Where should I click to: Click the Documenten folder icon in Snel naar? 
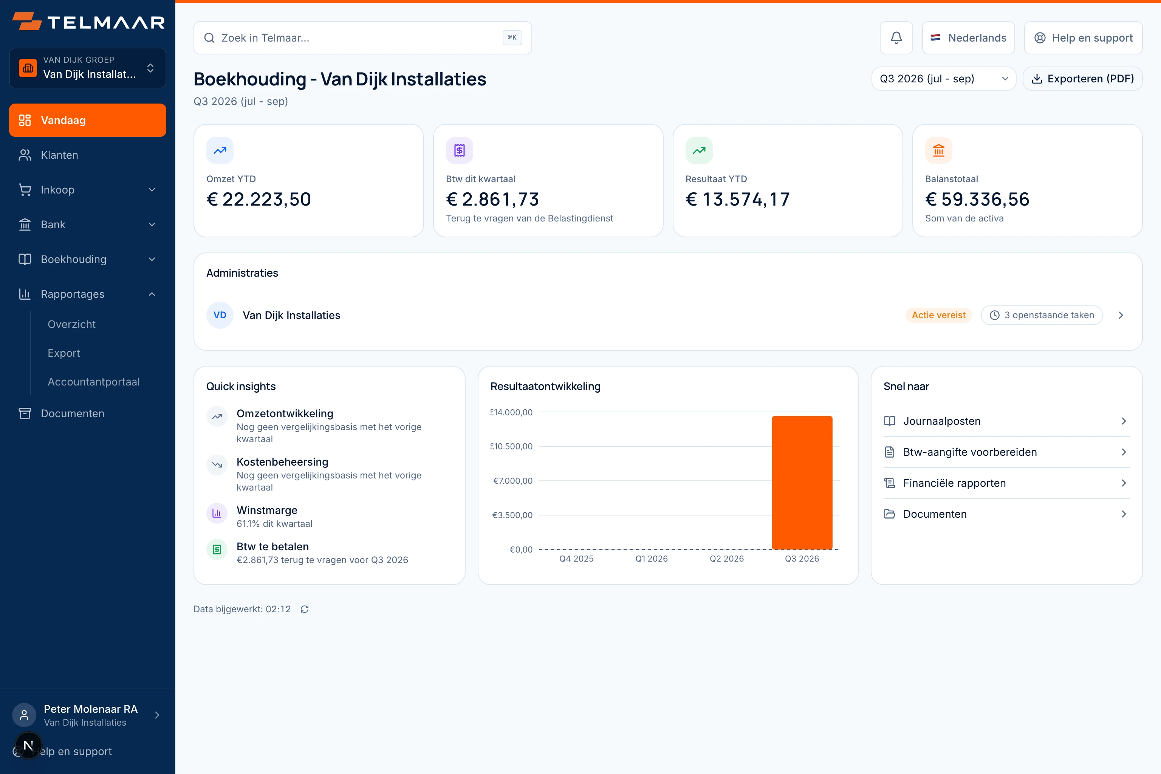[890, 514]
